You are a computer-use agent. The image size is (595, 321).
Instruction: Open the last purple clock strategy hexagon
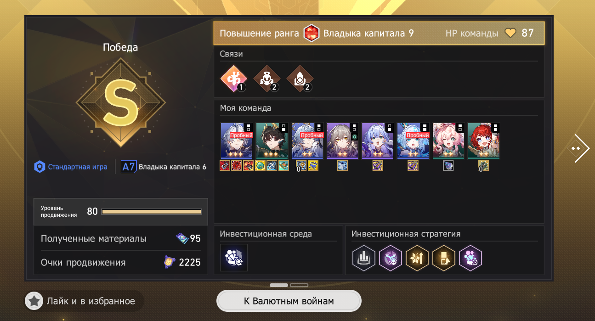coord(470,258)
